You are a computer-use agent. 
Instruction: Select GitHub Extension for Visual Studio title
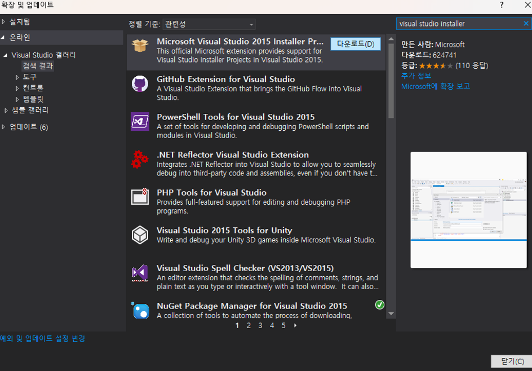[225, 79]
